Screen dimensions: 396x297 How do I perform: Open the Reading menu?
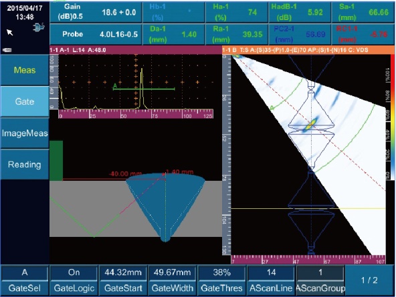point(25,164)
